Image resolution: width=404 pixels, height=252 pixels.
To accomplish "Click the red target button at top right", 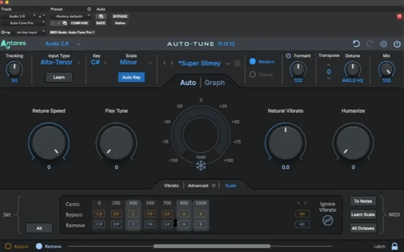I will (399, 16).
